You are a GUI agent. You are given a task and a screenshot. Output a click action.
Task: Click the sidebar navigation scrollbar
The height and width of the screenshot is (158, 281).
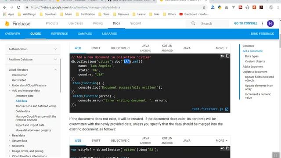60,75
